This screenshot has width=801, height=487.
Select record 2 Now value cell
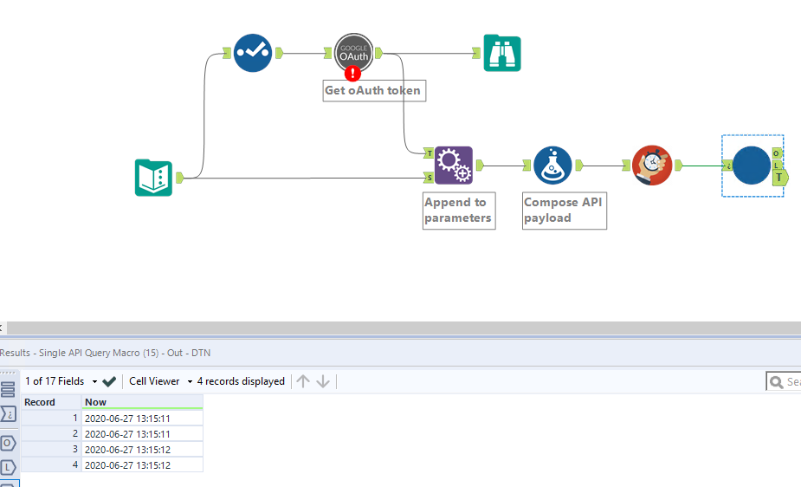[x=143, y=434]
